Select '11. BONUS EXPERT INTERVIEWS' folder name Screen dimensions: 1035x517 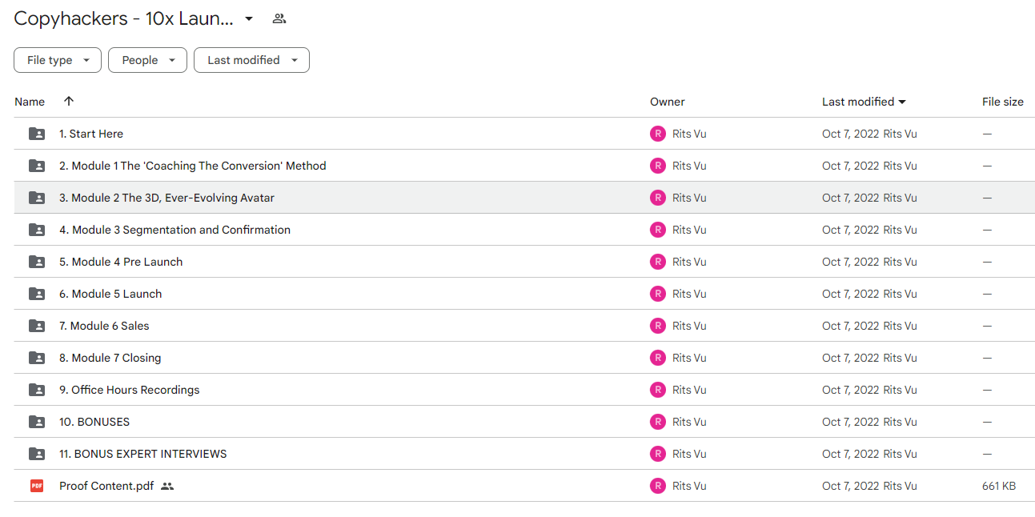(x=143, y=454)
